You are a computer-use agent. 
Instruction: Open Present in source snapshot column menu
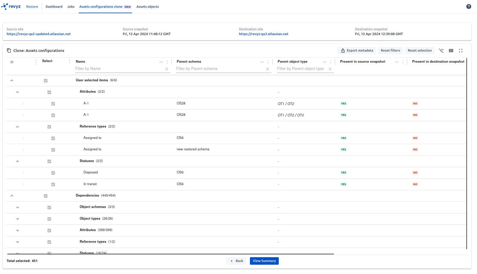pyautogui.click(x=403, y=62)
